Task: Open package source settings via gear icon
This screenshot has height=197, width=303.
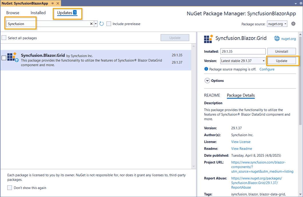Action: click(293, 24)
